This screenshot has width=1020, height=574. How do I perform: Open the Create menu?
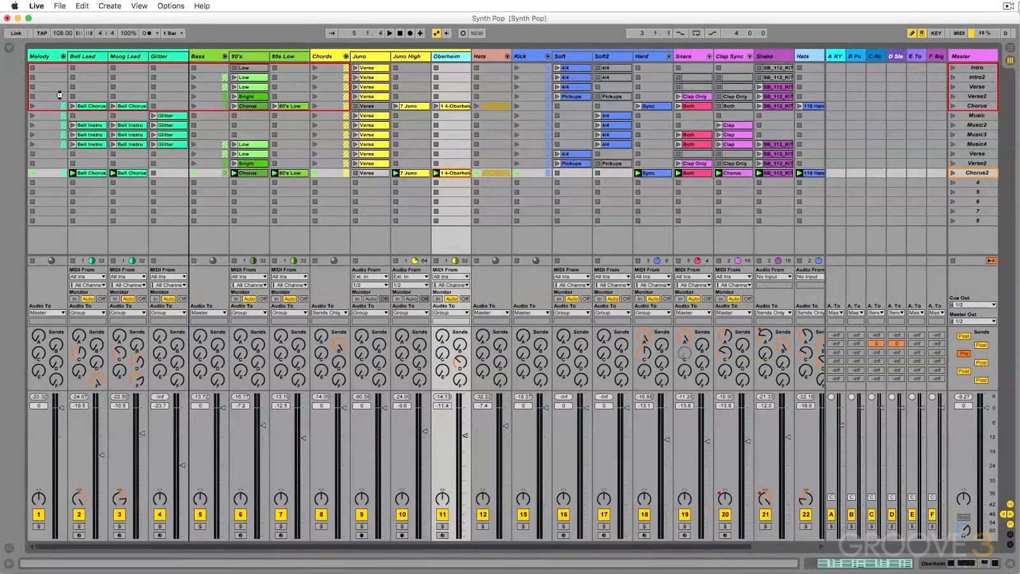110,6
